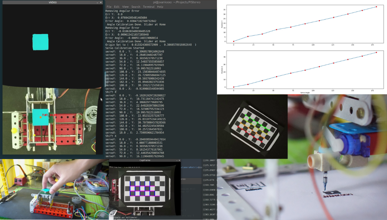This screenshot has width=387, height=220.
Task: Click the View menu in terminal
Action: click(x=126, y=7)
